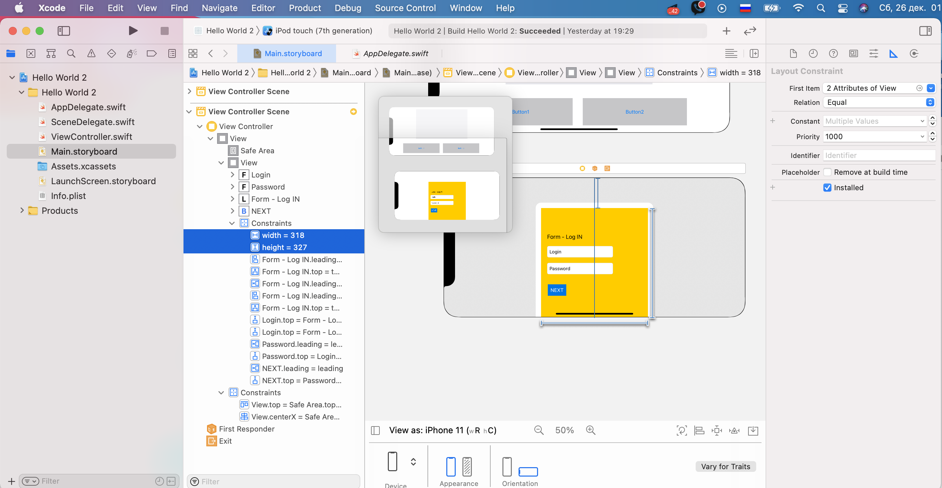Show the Size inspector ruler icon
Image resolution: width=942 pixels, height=488 pixels.
pos(894,54)
